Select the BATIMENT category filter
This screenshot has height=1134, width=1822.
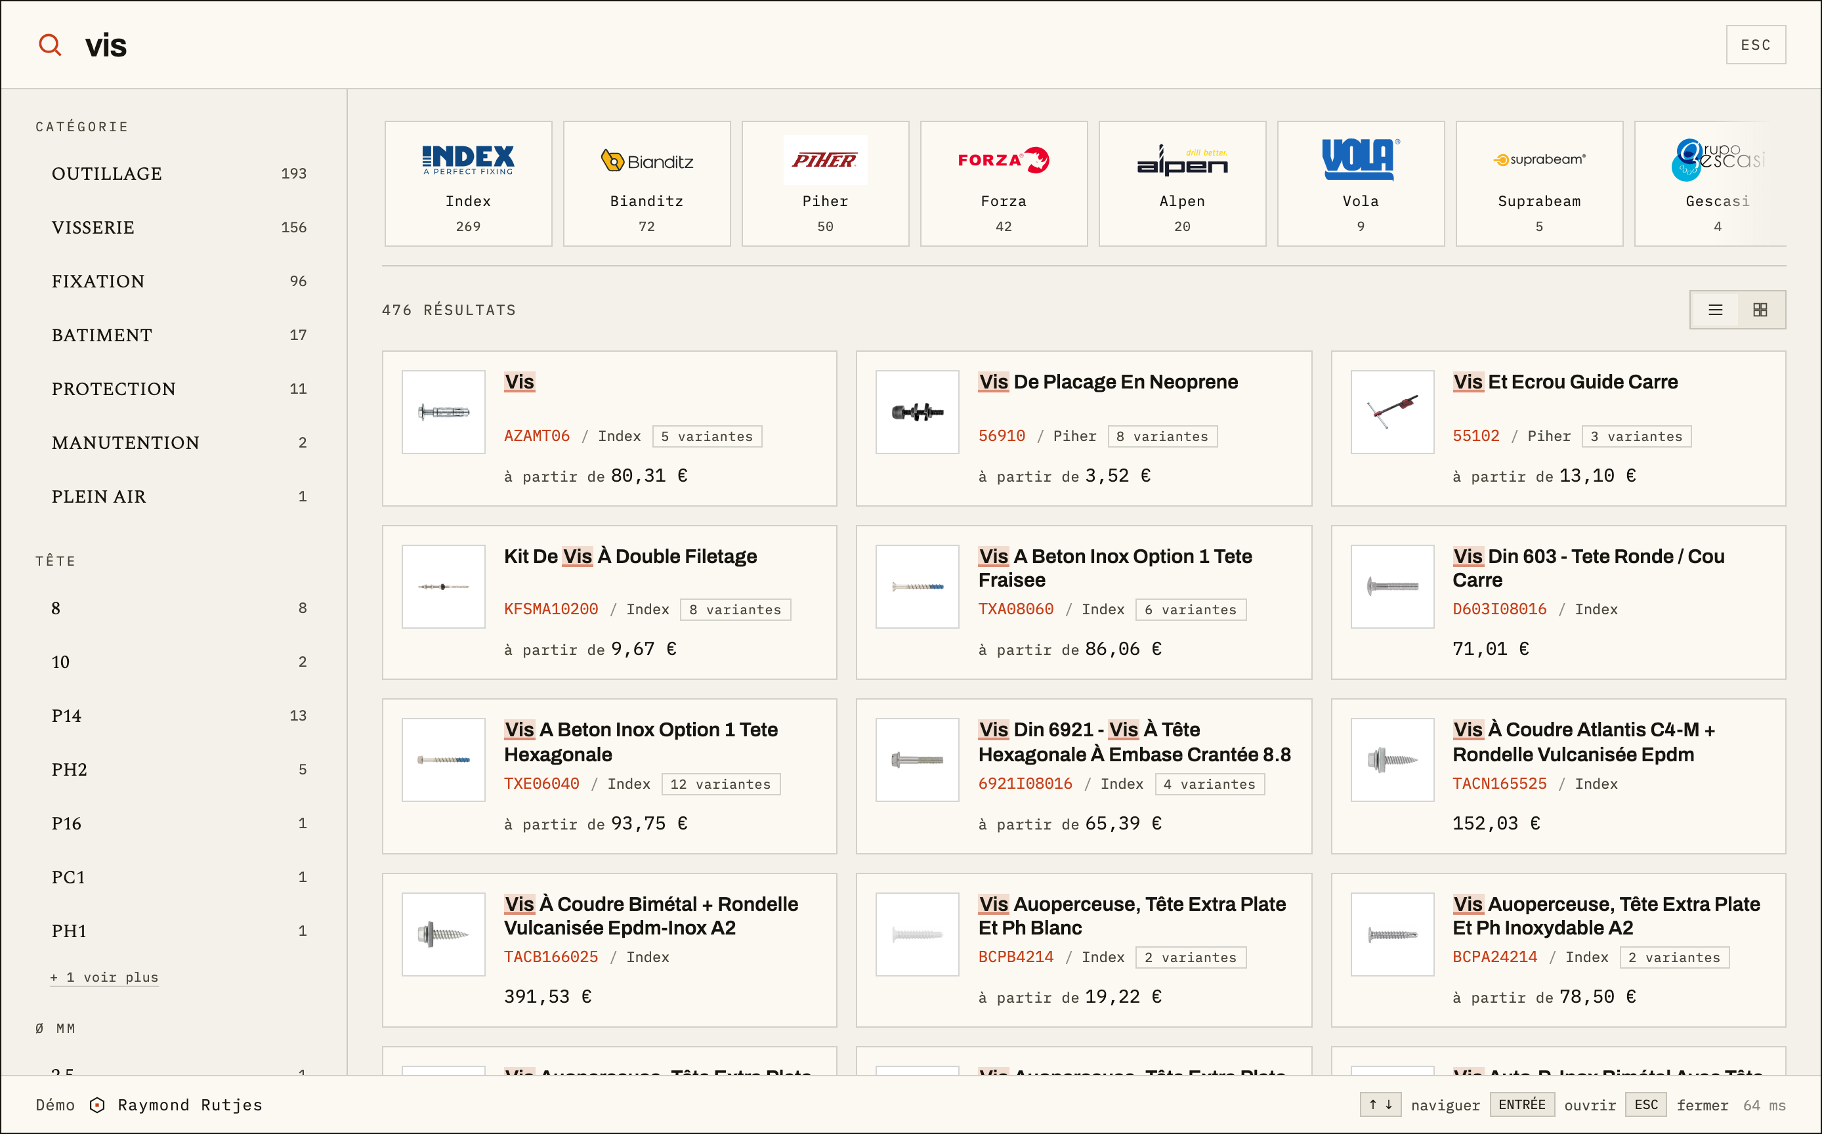tap(179, 335)
